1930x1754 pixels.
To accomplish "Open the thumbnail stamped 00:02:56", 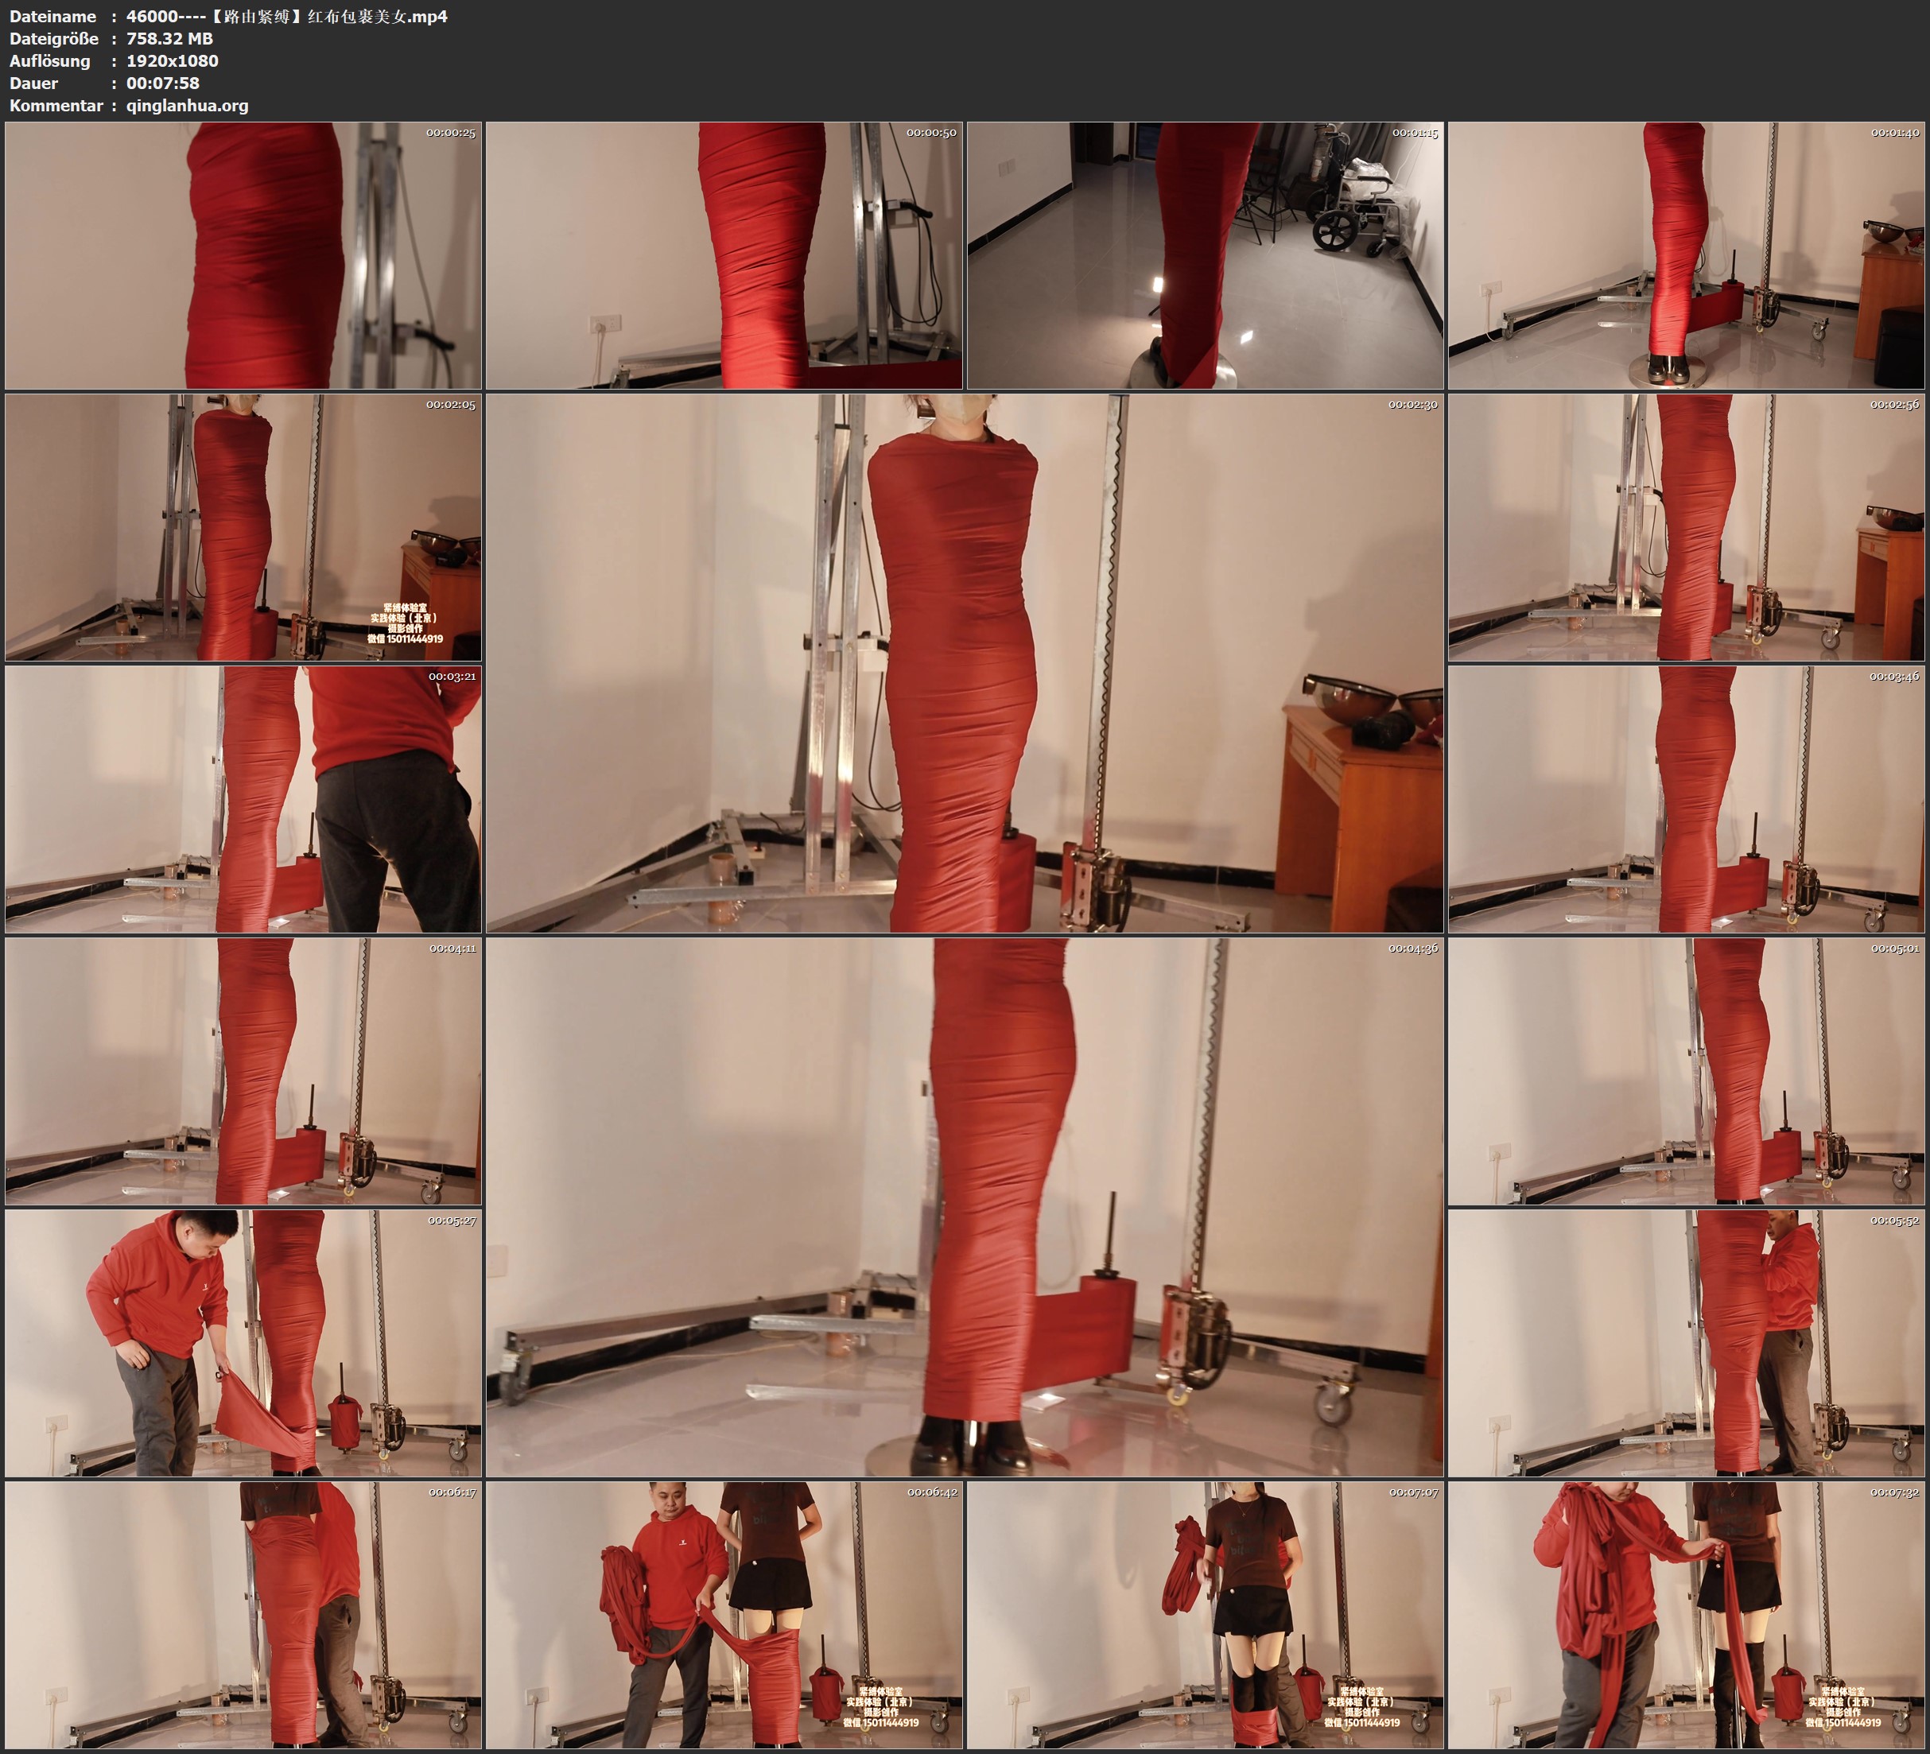I will [1686, 526].
